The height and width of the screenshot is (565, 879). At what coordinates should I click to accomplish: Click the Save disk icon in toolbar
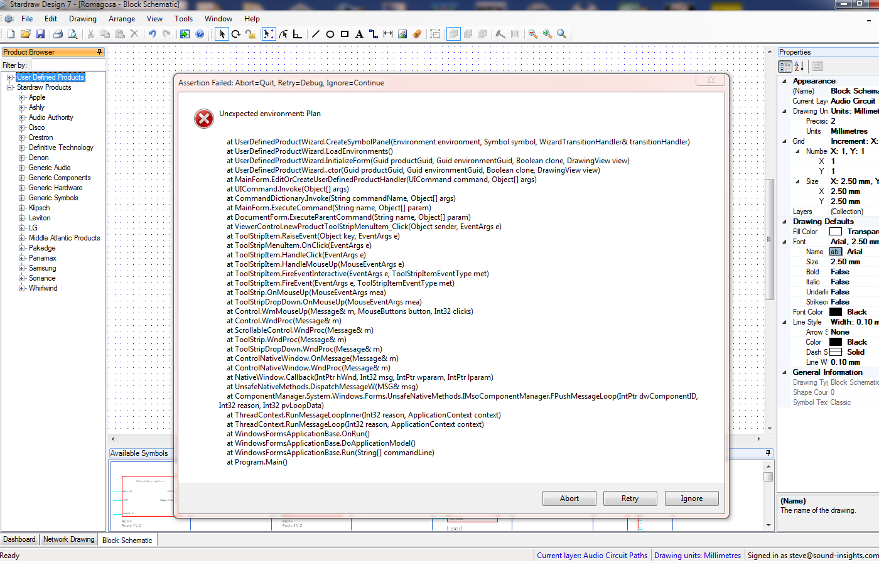(x=40, y=34)
